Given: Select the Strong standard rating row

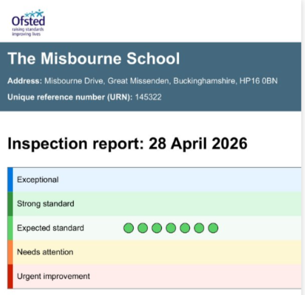Looking at the screenshot, I should tap(154, 204).
